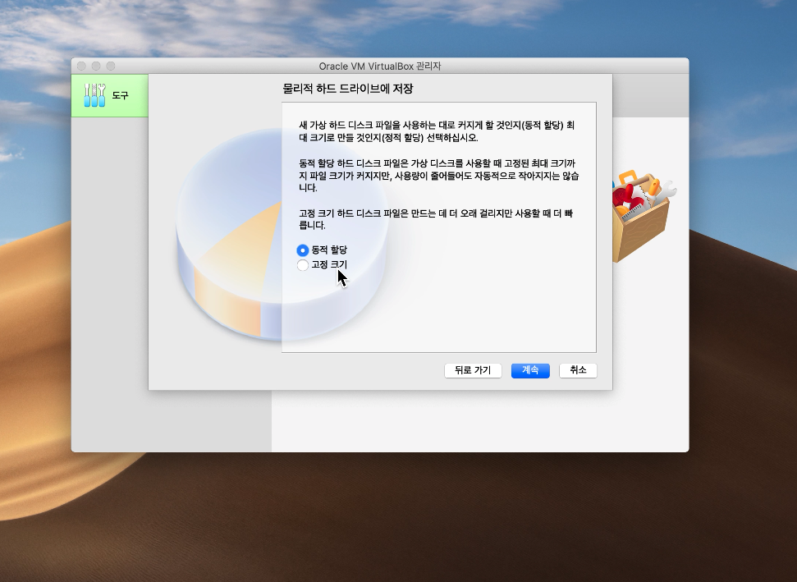Zoom the VirtualBox manager window
The width and height of the screenshot is (797, 582).
111,66
